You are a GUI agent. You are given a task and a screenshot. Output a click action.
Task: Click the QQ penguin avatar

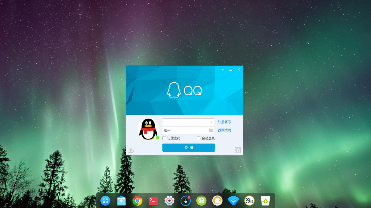coord(148,129)
